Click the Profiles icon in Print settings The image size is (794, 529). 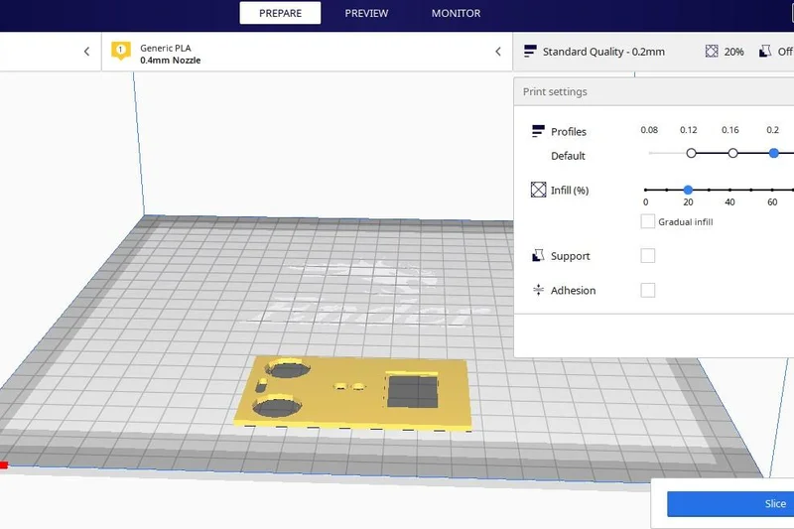coord(539,131)
